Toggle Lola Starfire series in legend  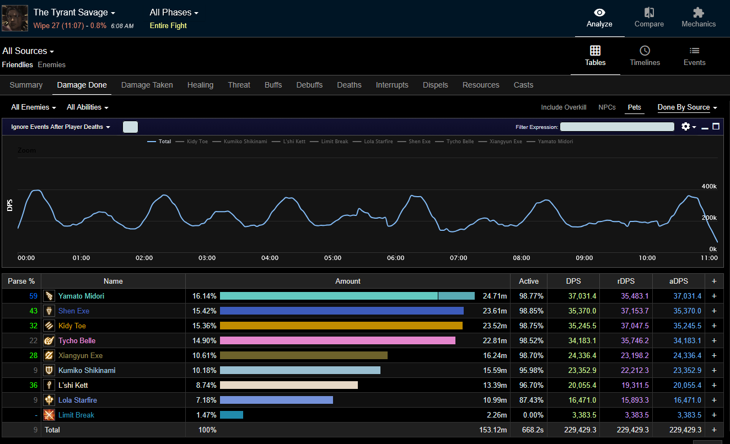(373, 142)
